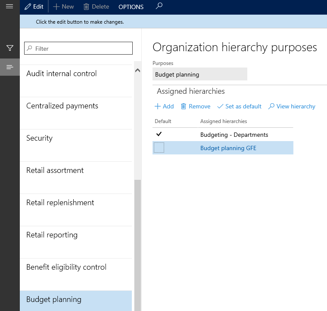This screenshot has width=327, height=311.
Task: Click the default checkmark for Budgeting - Departments
Action: pos(159,135)
